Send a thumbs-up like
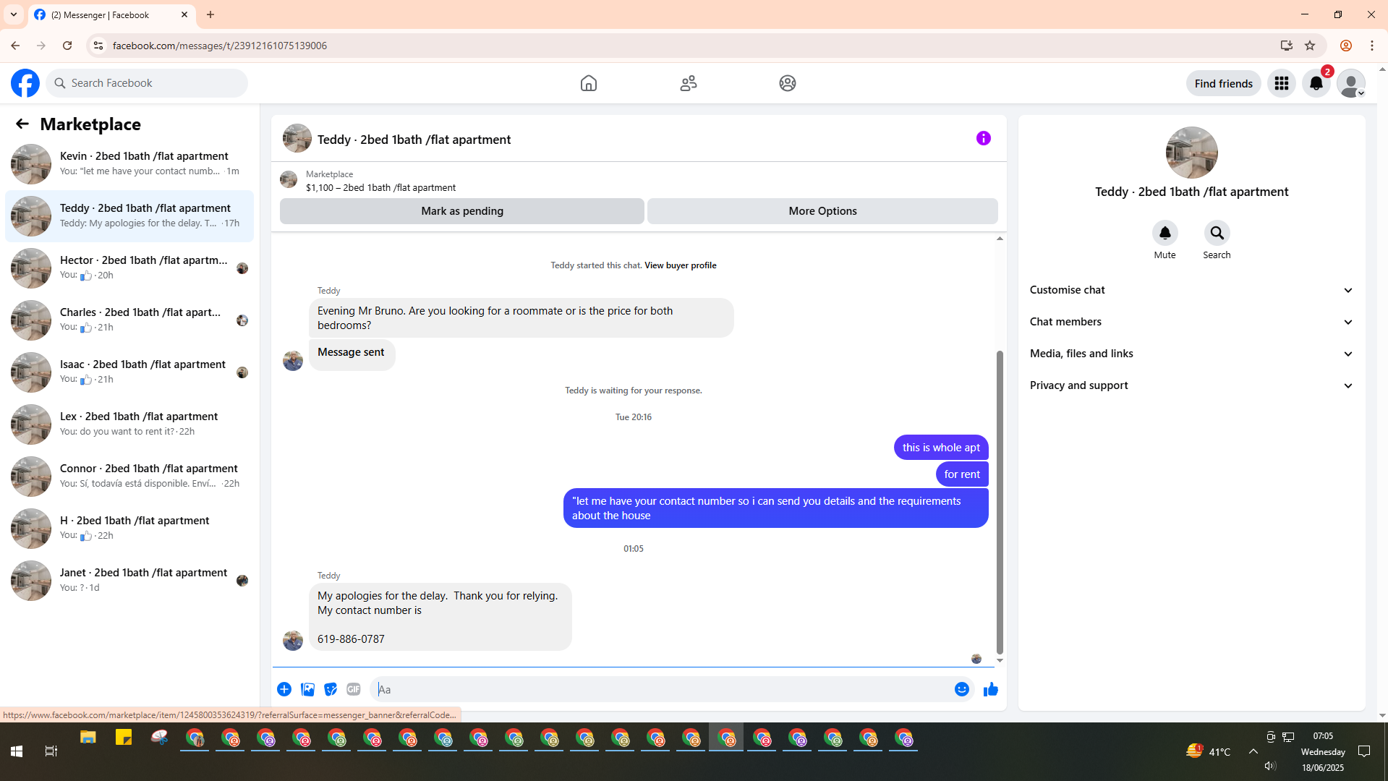1388x781 pixels. point(991,689)
